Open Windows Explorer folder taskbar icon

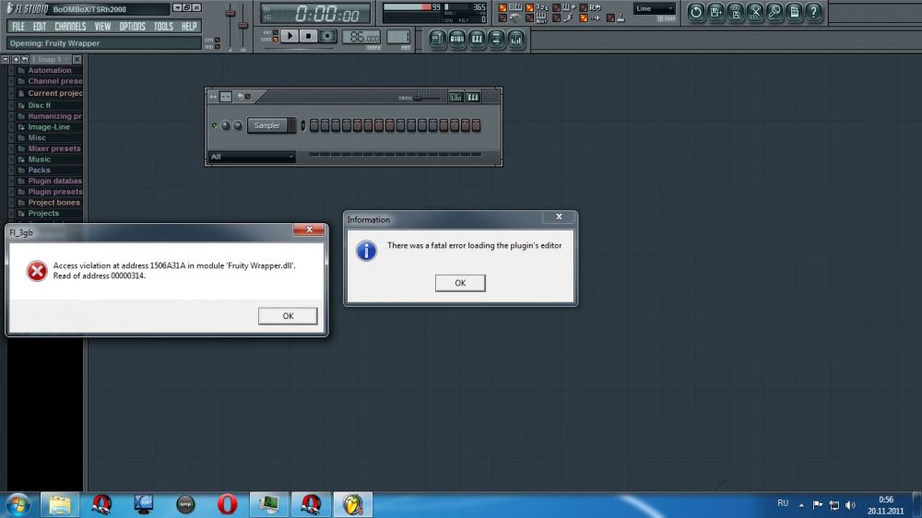[x=59, y=504]
